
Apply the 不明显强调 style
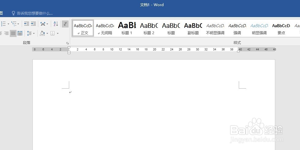[215, 28]
